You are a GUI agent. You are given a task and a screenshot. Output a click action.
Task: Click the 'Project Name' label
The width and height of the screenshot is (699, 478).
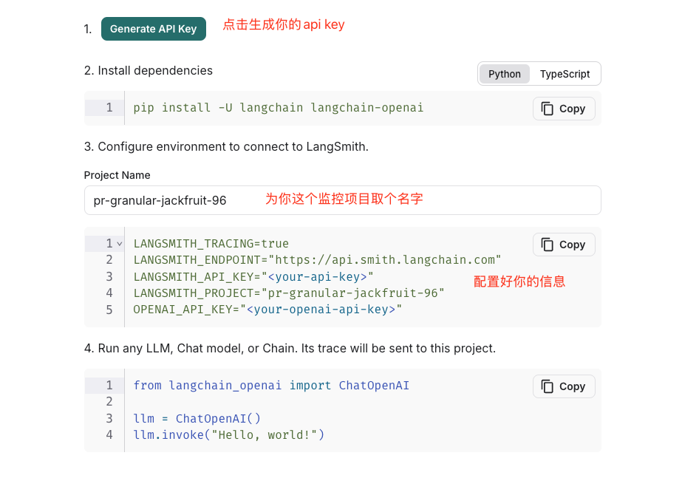[x=117, y=175]
